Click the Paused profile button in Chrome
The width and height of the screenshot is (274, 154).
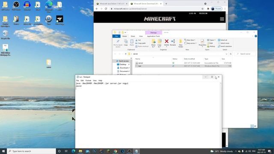pos(217,9)
